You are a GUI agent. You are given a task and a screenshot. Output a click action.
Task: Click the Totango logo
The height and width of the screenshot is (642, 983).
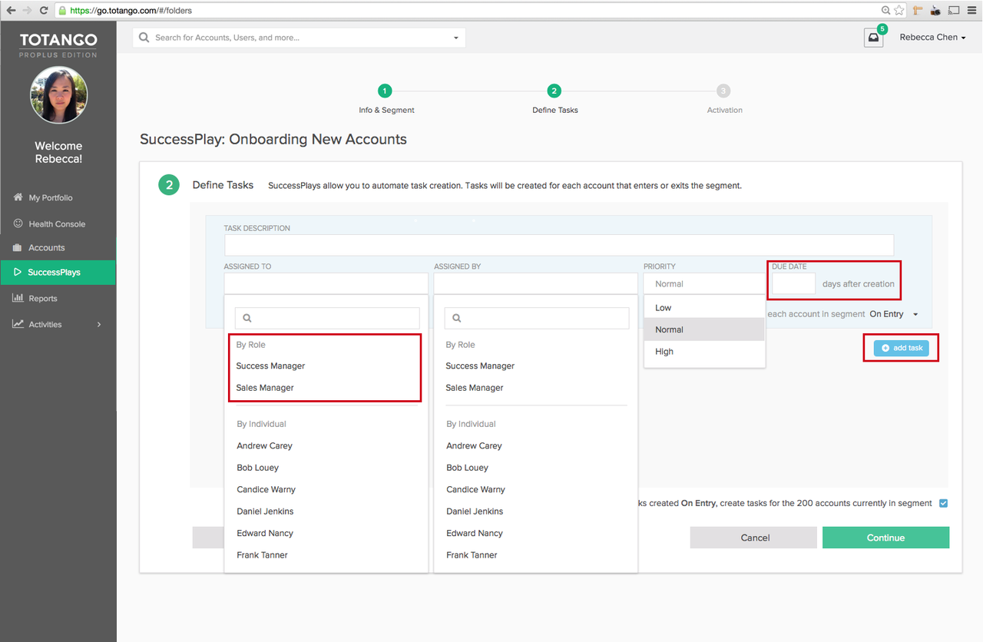point(58,44)
